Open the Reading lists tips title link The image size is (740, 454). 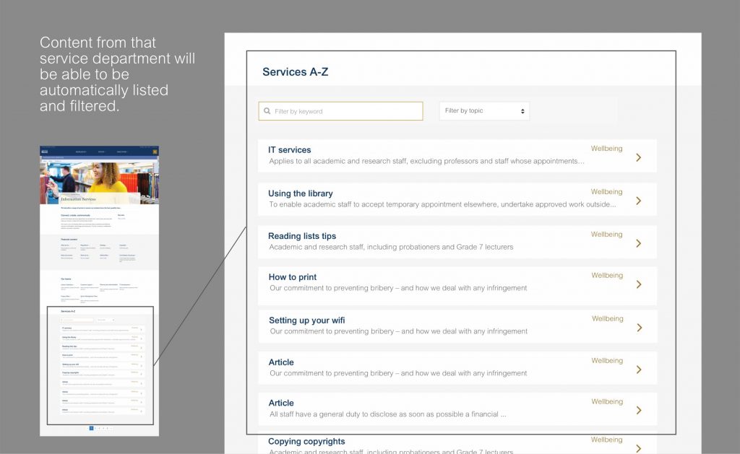[x=301, y=236]
